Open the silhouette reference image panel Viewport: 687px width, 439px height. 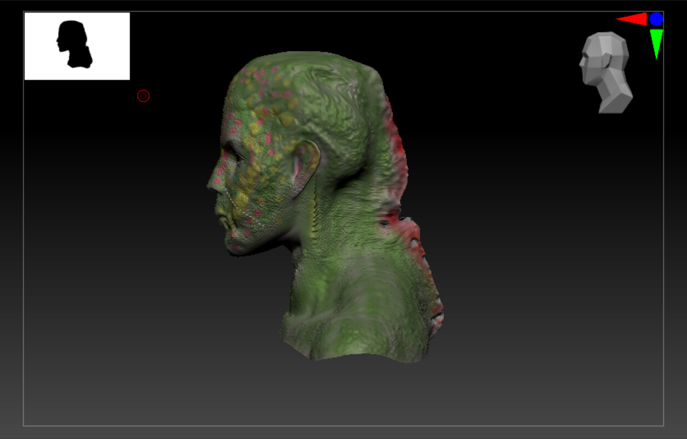(77, 47)
